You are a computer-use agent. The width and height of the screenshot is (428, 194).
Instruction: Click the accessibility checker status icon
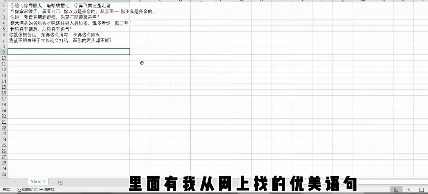(19, 190)
